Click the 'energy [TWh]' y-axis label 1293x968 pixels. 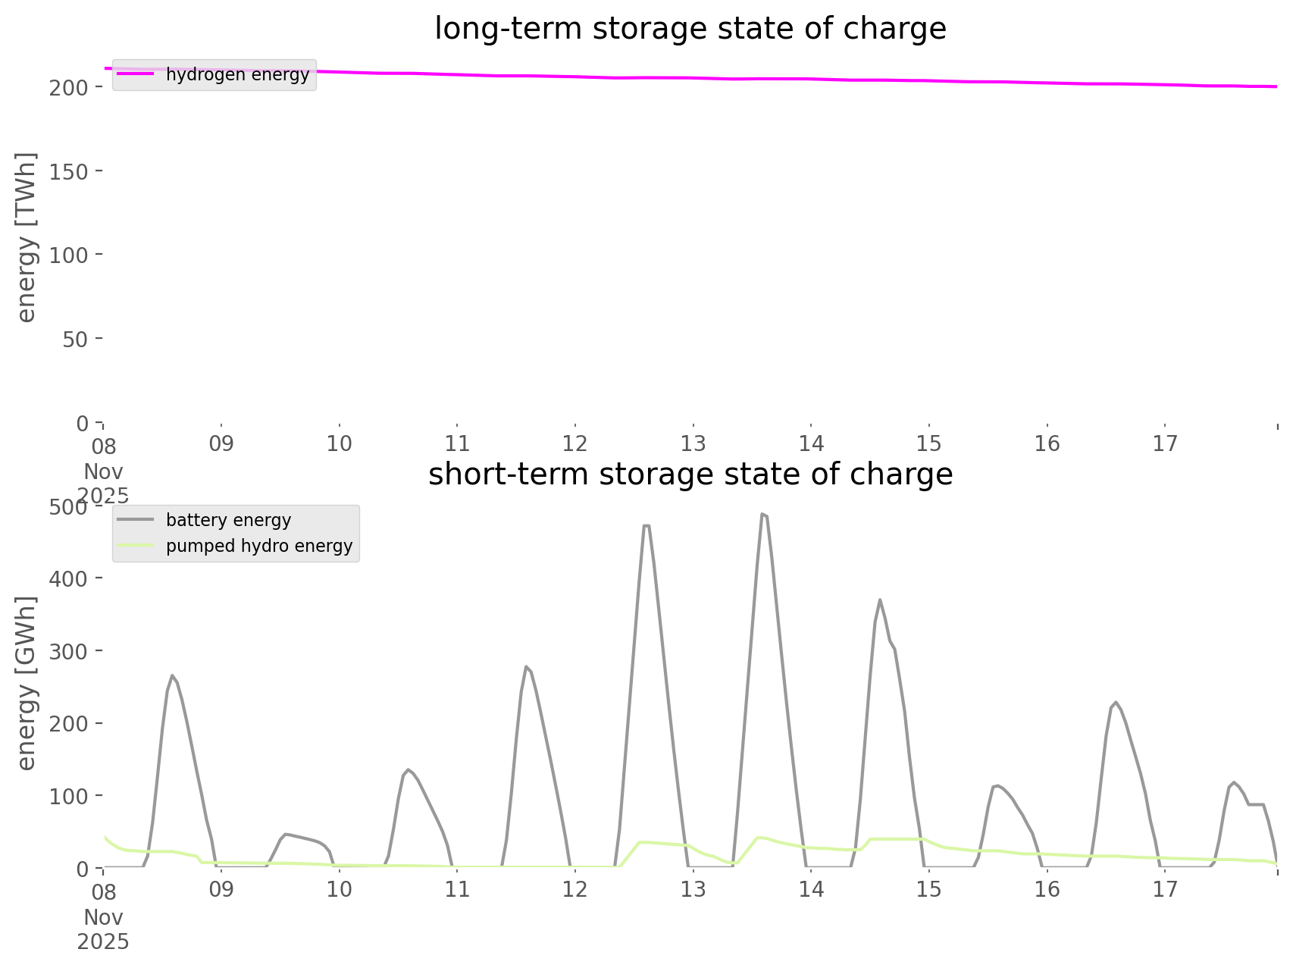pyautogui.click(x=27, y=237)
